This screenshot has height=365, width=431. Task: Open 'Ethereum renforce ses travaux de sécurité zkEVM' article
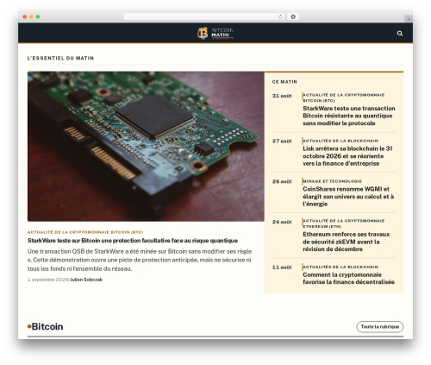pyautogui.click(x=347, y=242)
